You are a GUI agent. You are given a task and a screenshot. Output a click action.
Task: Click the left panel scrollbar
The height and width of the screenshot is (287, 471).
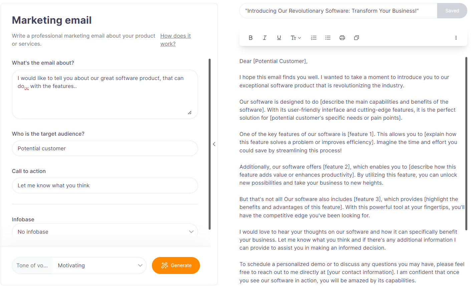210,143
